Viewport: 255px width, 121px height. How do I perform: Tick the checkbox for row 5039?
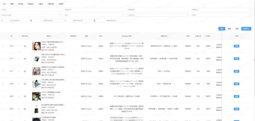click(x=3, y=46)
